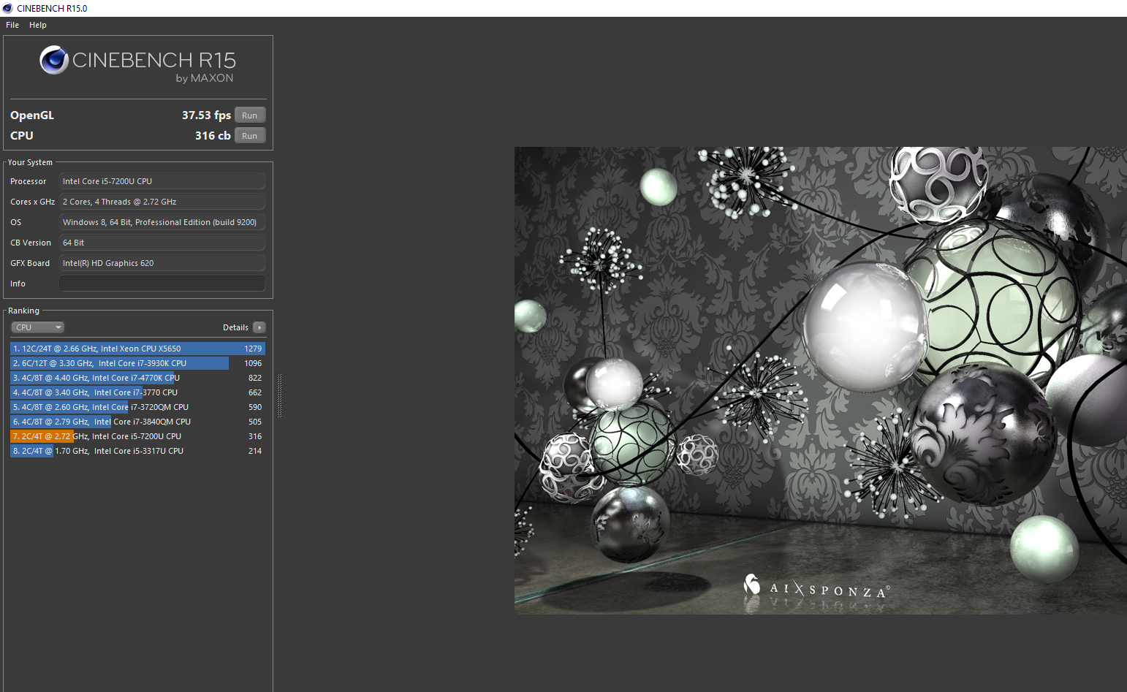Click the 37.53 fps OpenGL score

pyautogui.click(x=206, y=115)
